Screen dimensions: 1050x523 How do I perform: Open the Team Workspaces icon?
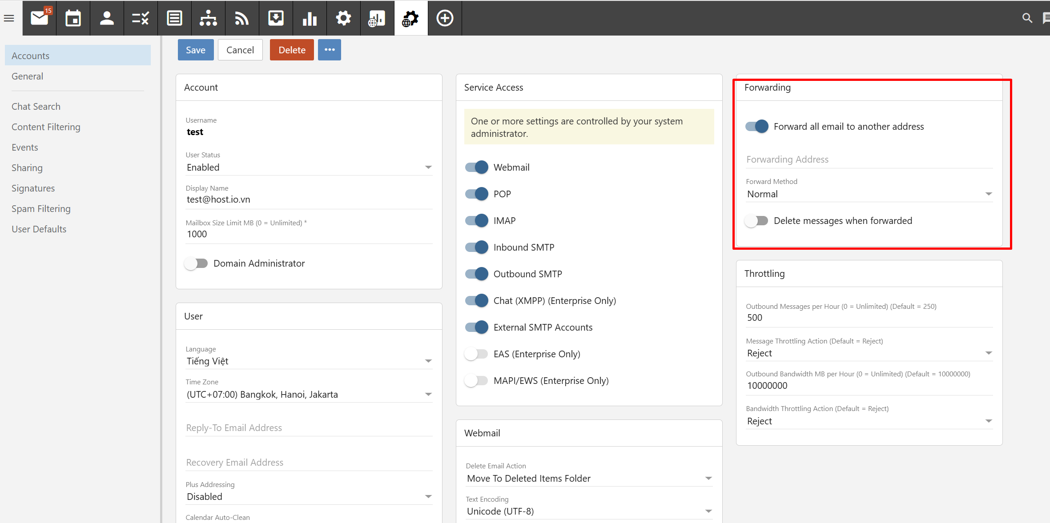[209, 18]
